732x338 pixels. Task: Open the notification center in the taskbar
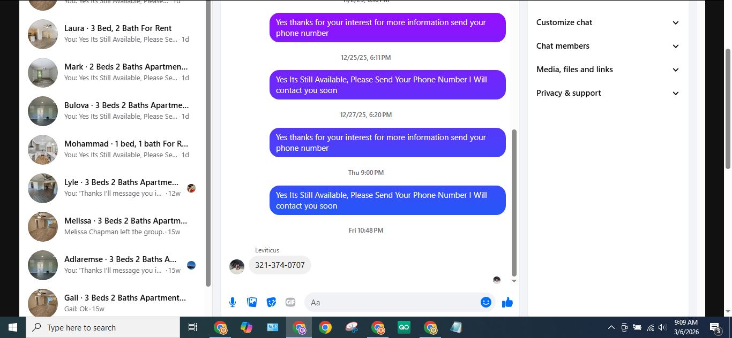[x=715, y=327]
